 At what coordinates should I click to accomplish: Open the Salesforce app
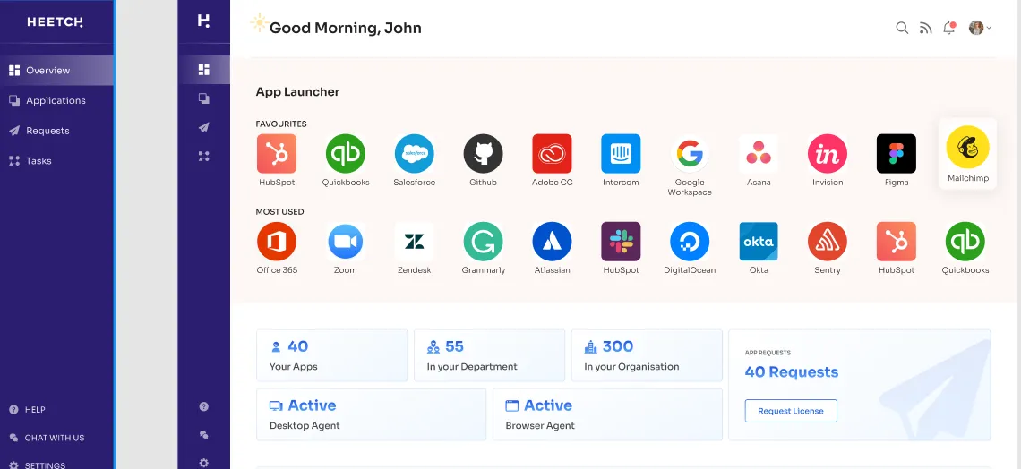(x=414, y=154)
